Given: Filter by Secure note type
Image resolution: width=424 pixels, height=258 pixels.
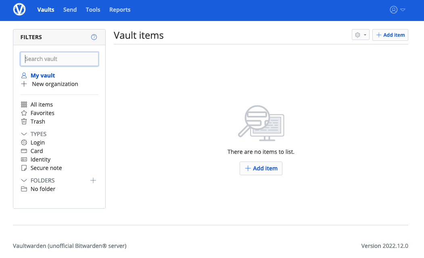Looking at the screenshot, I should click(x=46, y=168).
